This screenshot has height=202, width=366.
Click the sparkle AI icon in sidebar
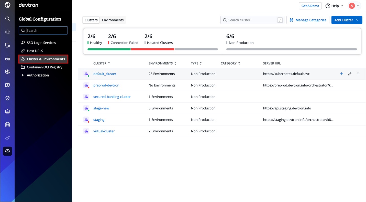tap(7, 138)
